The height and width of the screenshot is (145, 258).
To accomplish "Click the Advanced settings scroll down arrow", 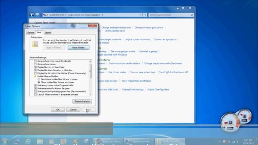I will point(90,94).
